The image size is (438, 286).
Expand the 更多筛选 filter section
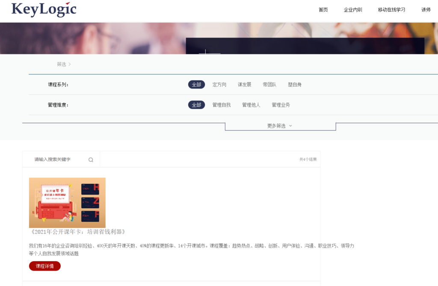point(280,126)
